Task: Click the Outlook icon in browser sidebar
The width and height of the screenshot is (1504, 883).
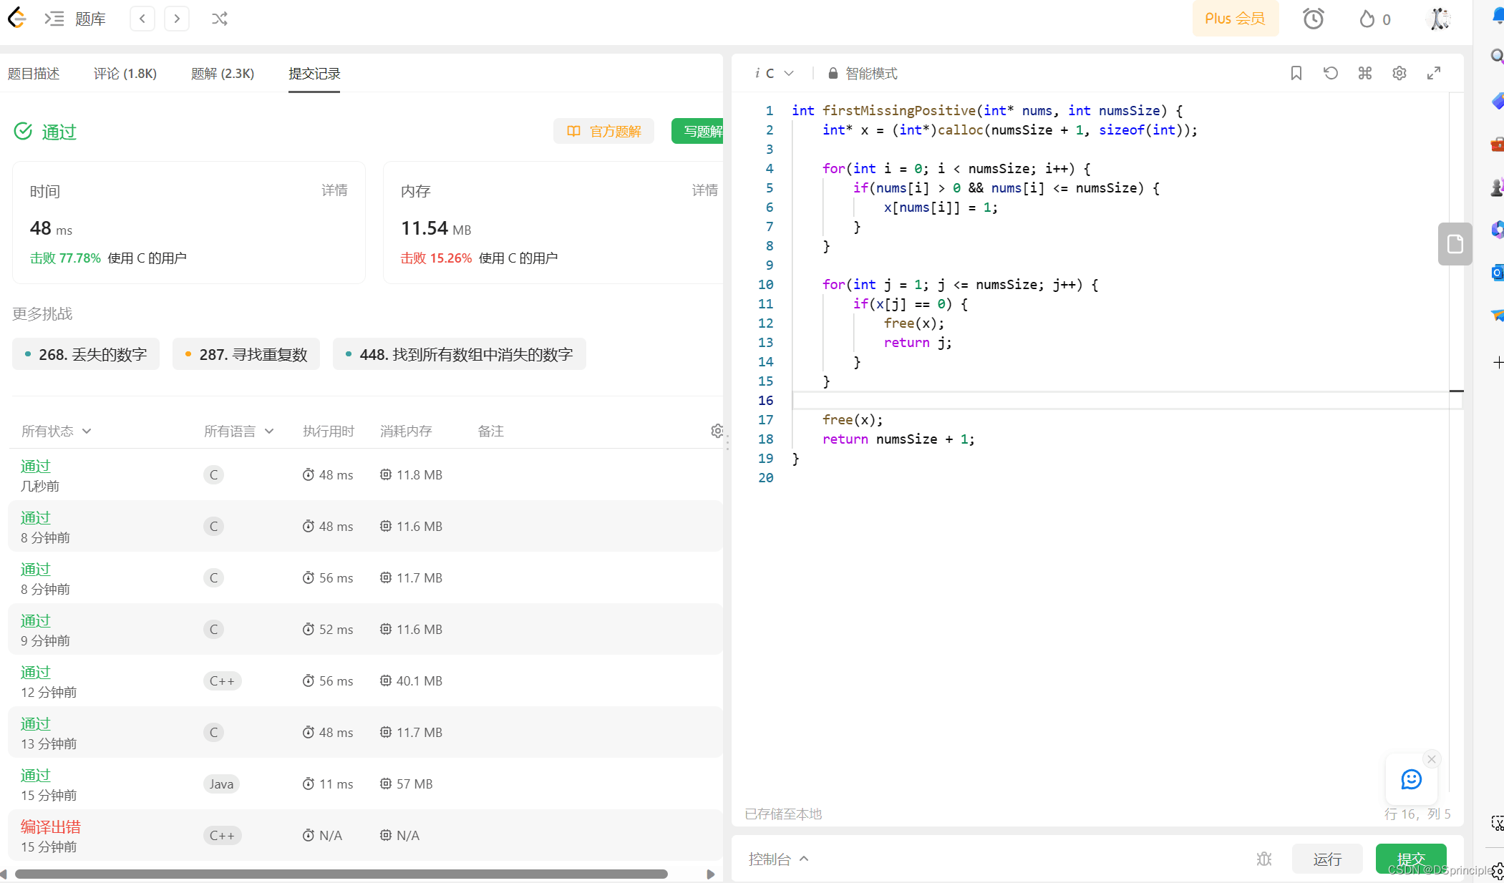Action: [1498, 273]
